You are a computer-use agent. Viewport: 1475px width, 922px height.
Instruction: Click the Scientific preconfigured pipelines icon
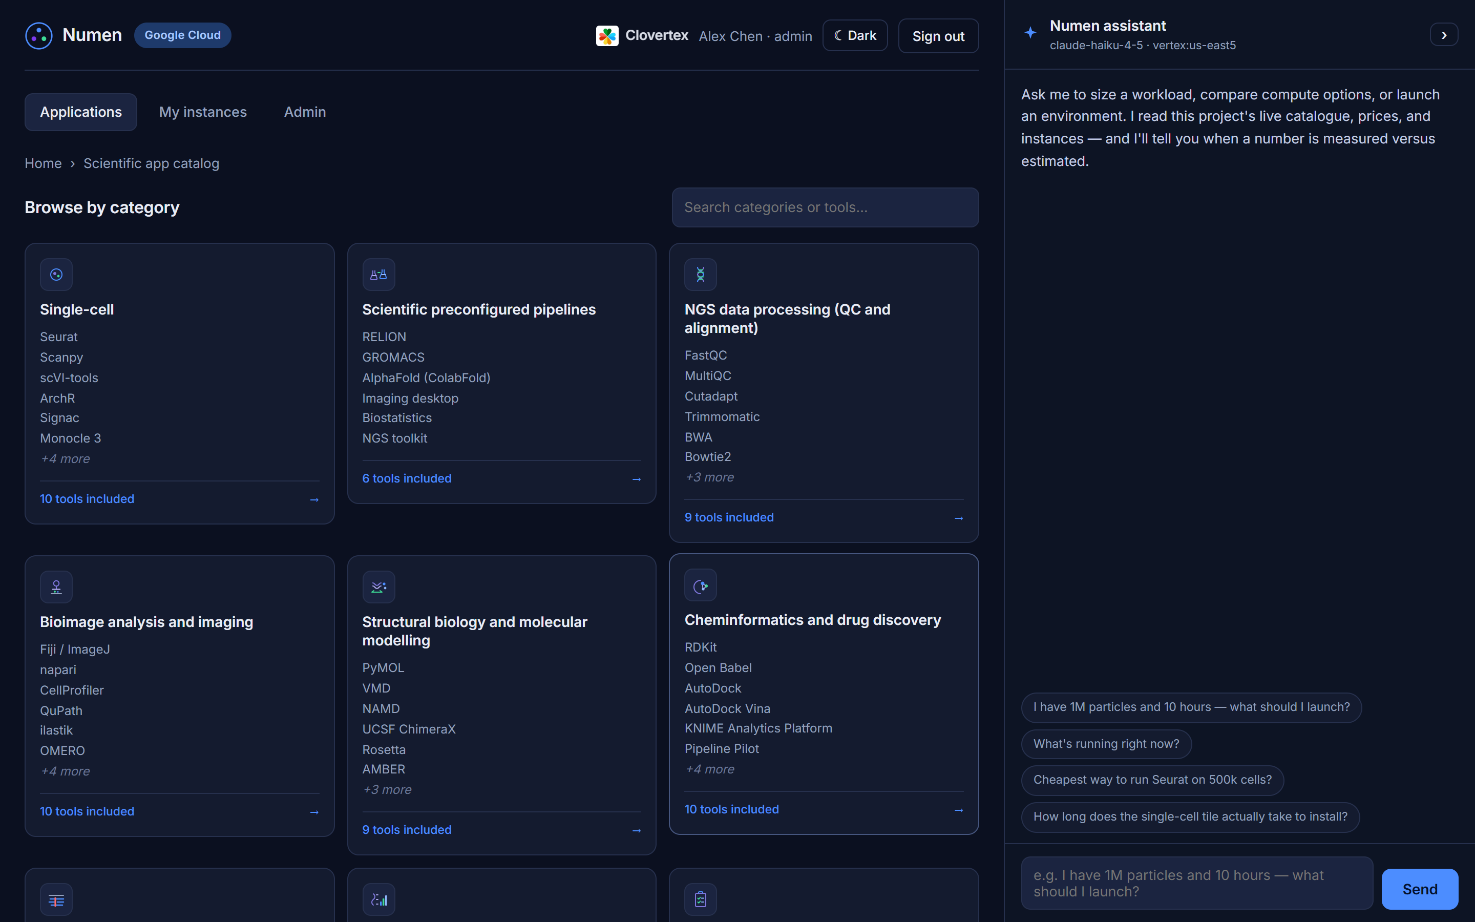coord(378,275)
